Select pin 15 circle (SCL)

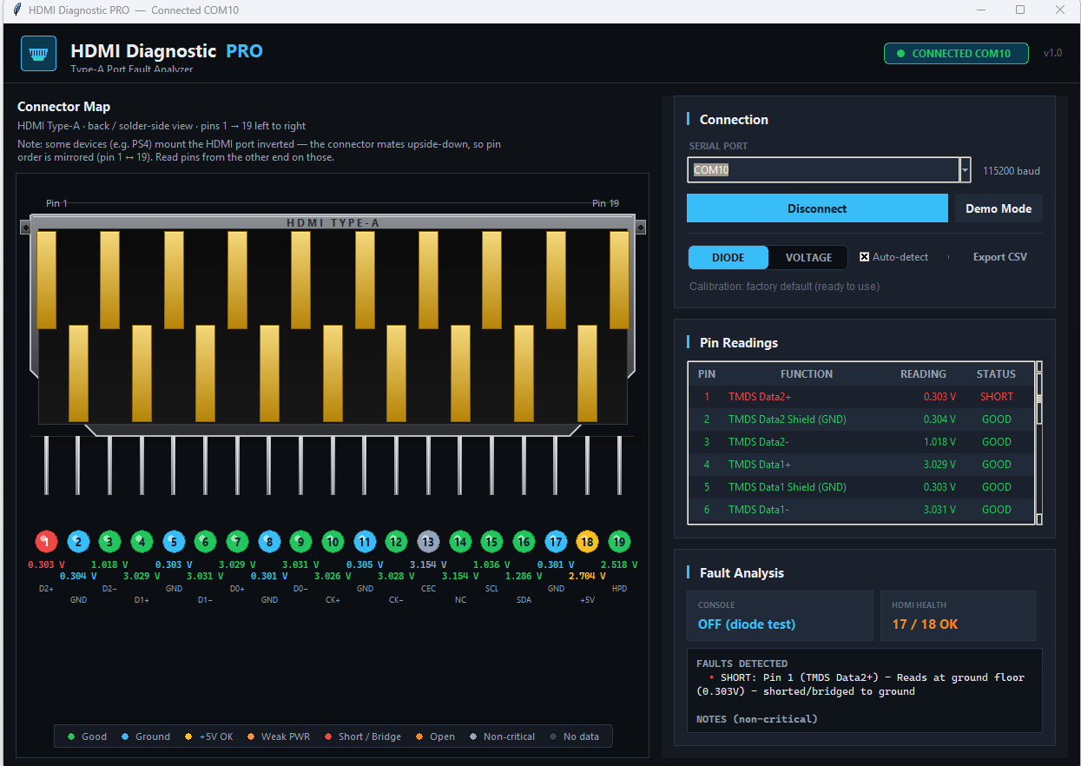click(491, 542)
